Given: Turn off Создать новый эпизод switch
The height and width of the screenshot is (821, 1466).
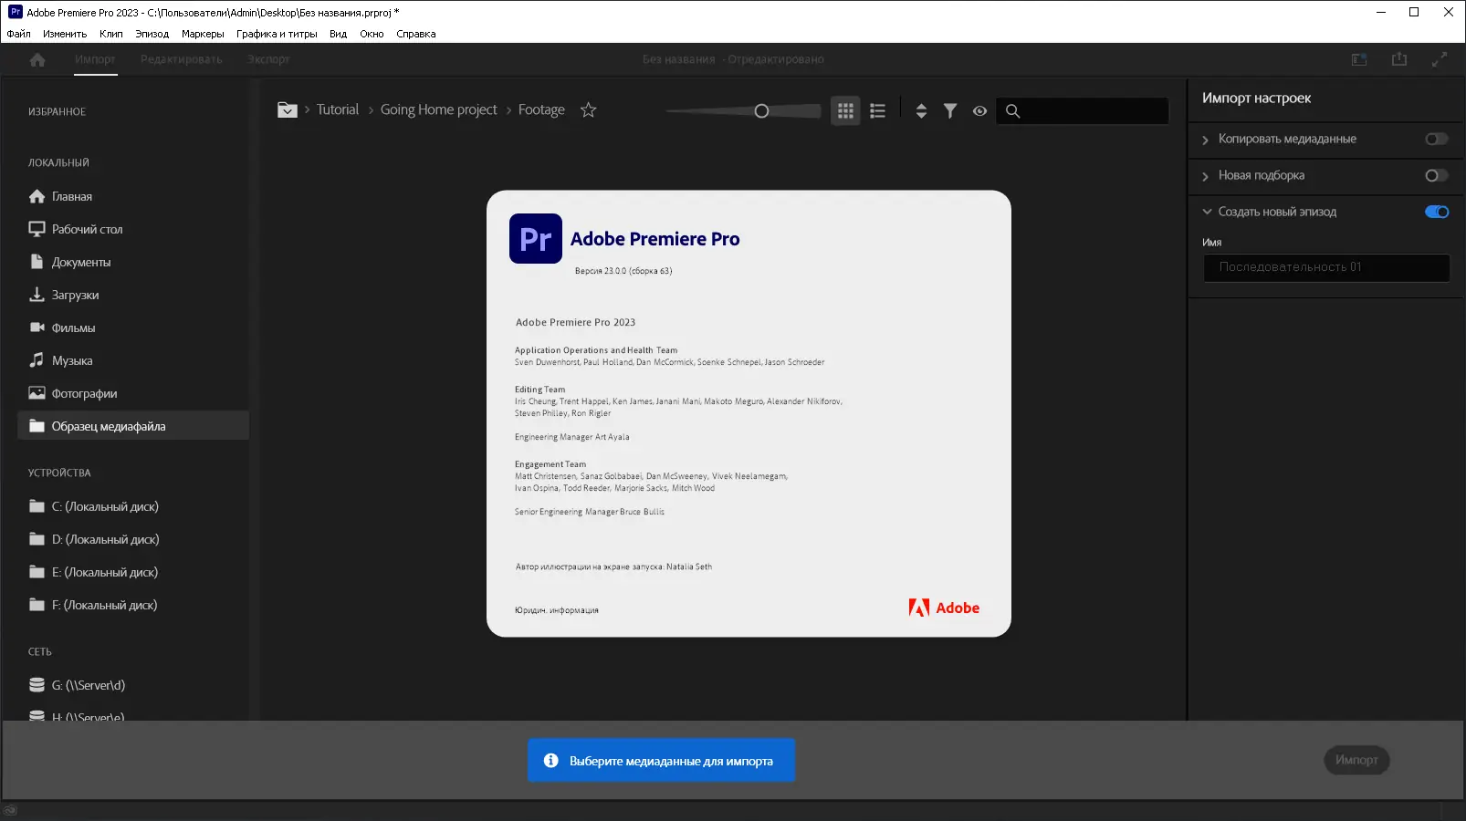Looking at the screenshot, I should pyautogui.click(x=1437, y=212).
